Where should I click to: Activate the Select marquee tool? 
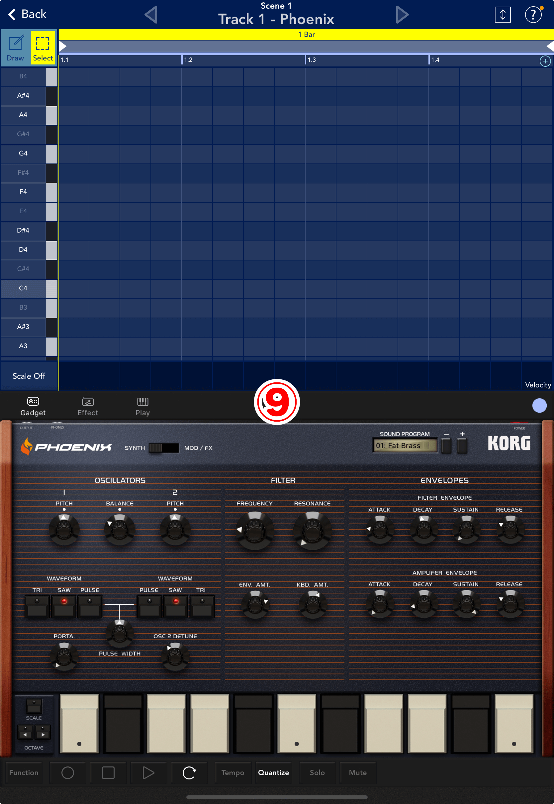click(x=43, y=47)
